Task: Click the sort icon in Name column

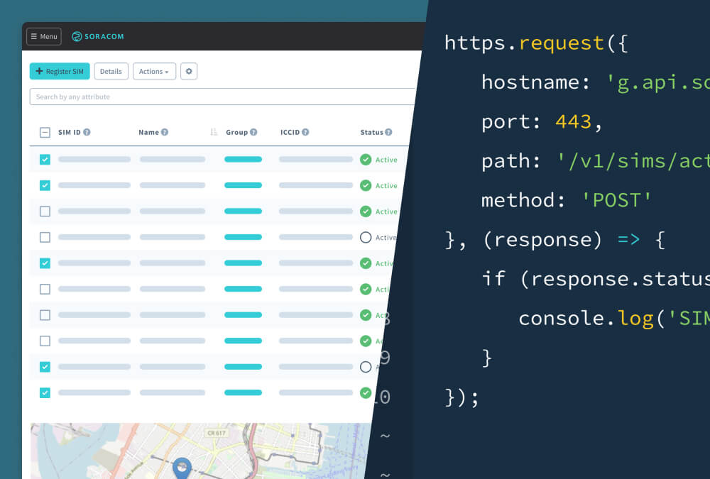Action: click(x=214, y=132)
